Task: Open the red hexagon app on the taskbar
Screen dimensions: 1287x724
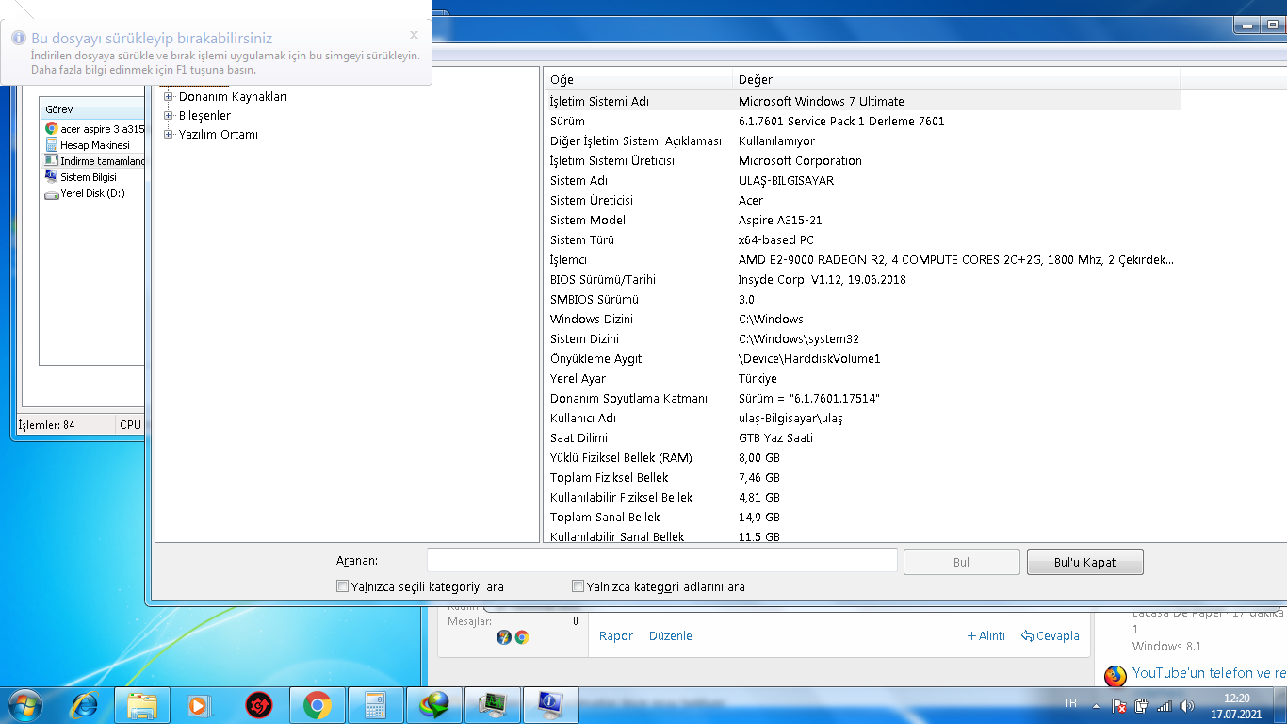Action: click(258, 705)
